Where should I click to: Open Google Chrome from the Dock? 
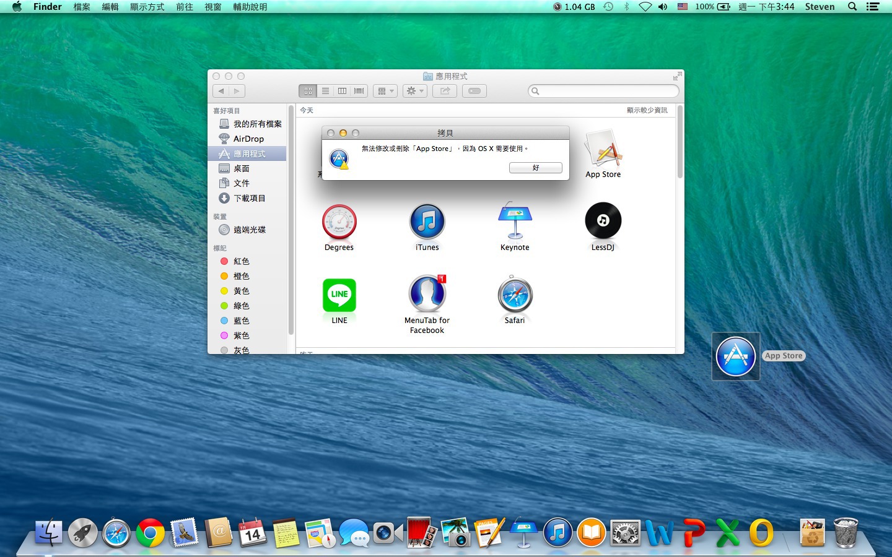coord(150,533)
